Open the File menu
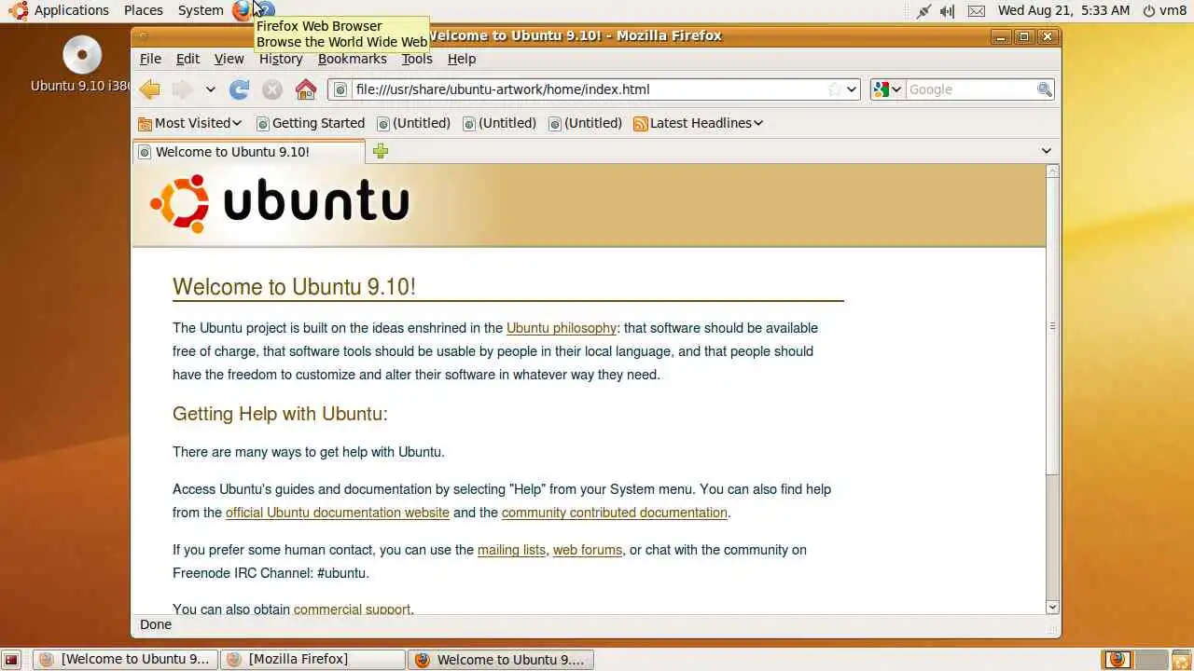 pos(150,59)
